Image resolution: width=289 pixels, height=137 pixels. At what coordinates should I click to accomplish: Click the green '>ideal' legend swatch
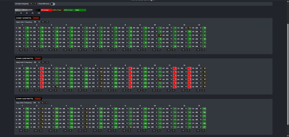point(80,10)
